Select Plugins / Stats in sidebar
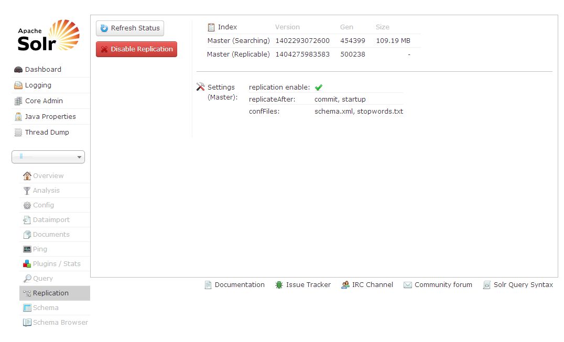The height and width of the screenshot is (342, 564). (56, 264)
